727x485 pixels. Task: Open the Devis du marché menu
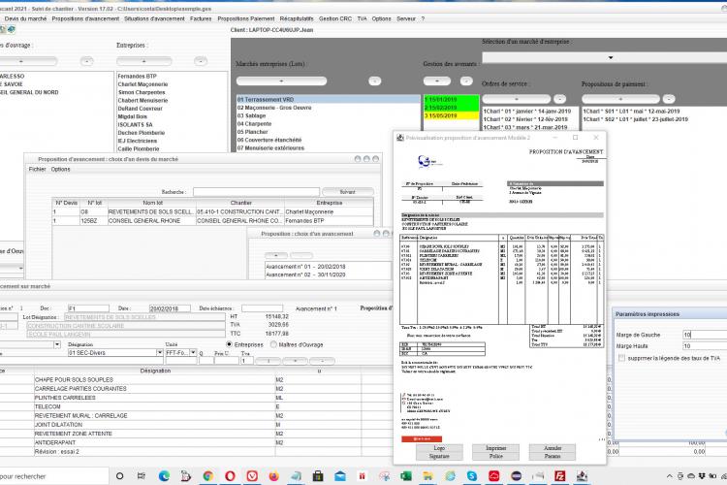click(x=25, y=18)
